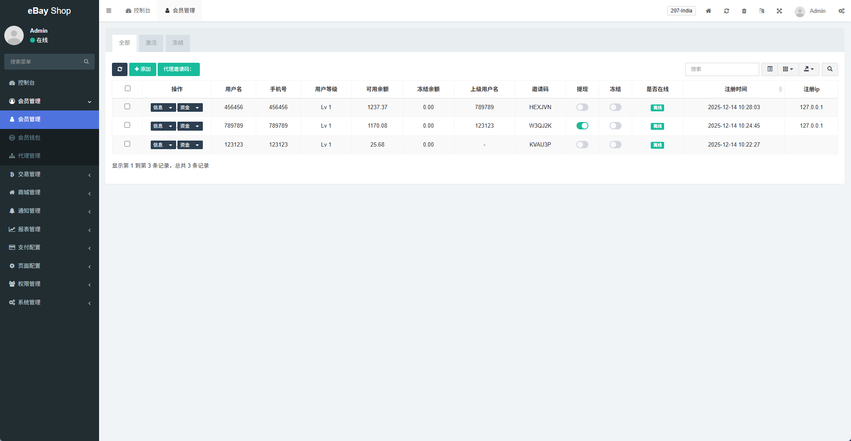851x441 pixels.
Task: Open 资金 dropdown for user 123123
Action: coord(190,145)
